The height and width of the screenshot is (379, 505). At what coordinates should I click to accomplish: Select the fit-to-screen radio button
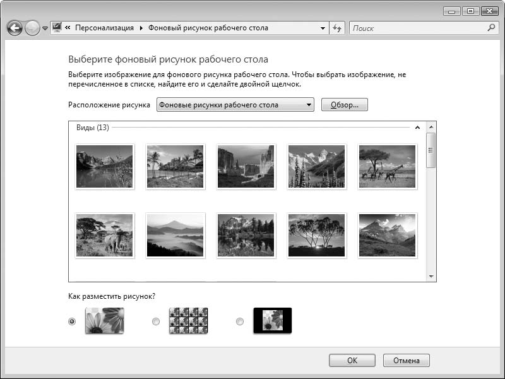(x=72, y=322)
